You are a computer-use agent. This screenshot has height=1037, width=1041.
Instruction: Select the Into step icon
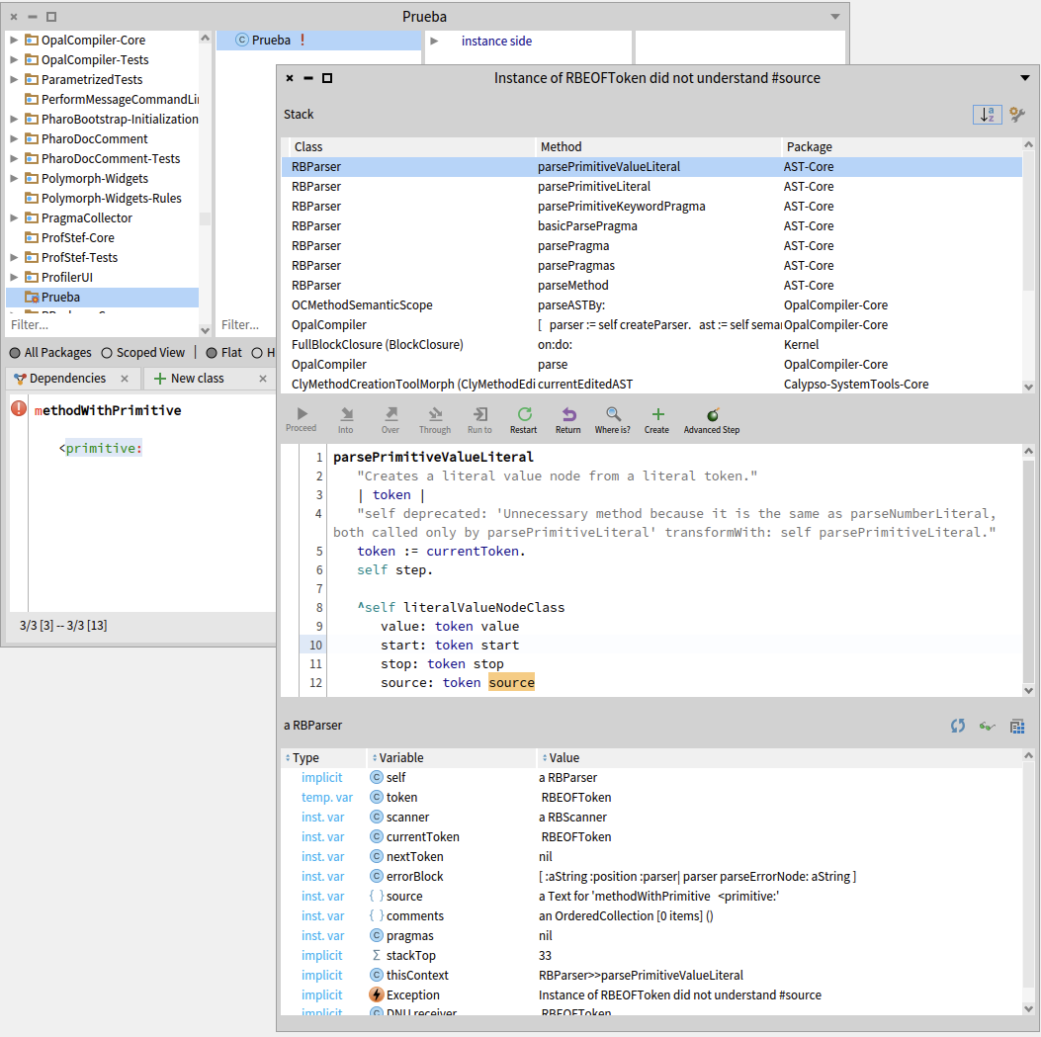(x=345, y=415)
